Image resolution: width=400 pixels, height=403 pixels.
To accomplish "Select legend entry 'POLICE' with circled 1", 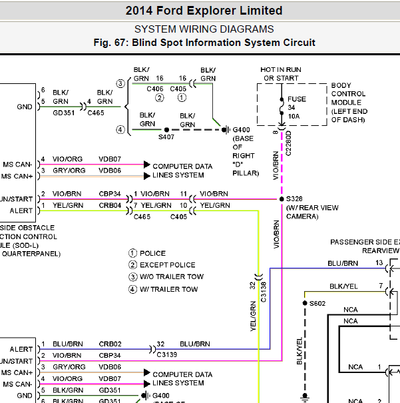I will [147, 253].
